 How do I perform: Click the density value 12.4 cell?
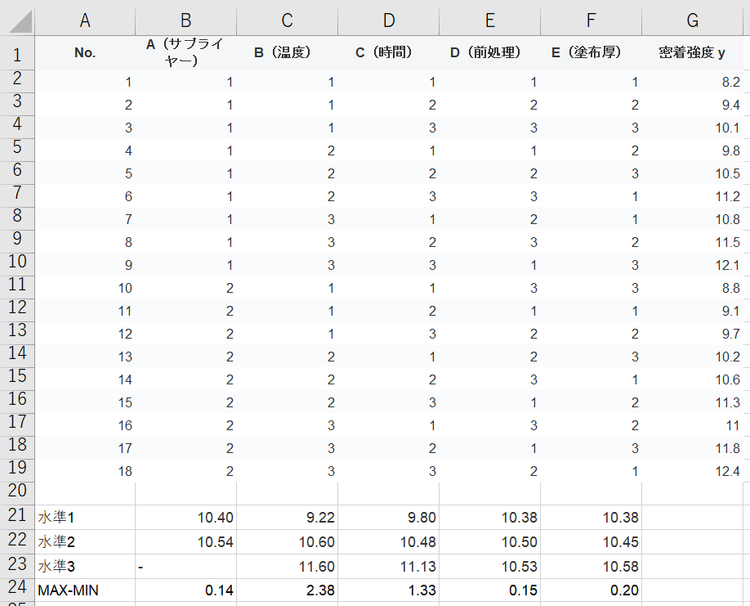[x=694, y=472]
